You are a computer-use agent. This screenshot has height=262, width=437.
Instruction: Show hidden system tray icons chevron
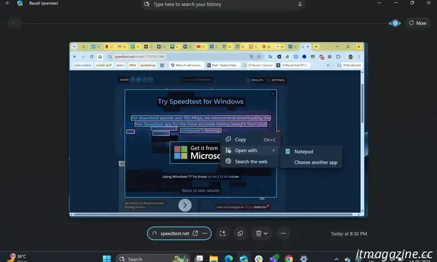[336, 259]
